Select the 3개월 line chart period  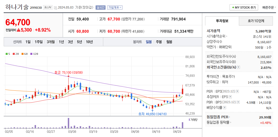pyautogui.click(x=51, y=42)
